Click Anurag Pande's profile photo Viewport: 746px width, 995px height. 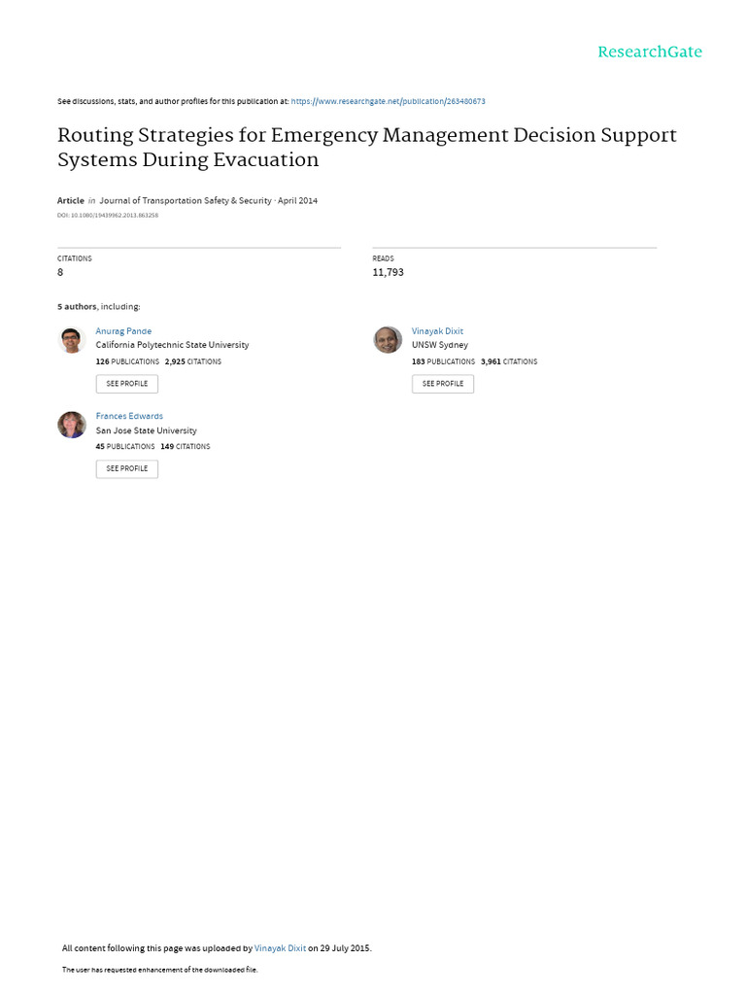71,340
